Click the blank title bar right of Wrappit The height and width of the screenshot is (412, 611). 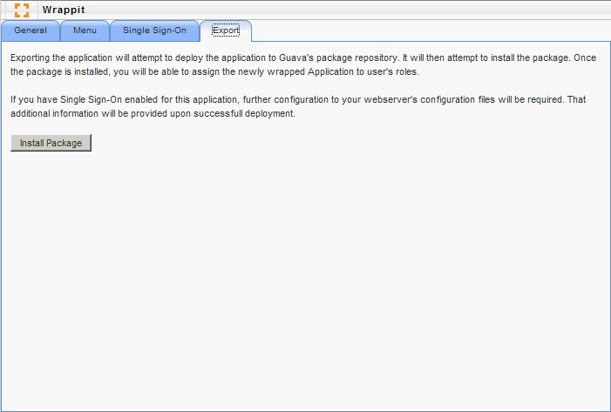coord(349,10)
